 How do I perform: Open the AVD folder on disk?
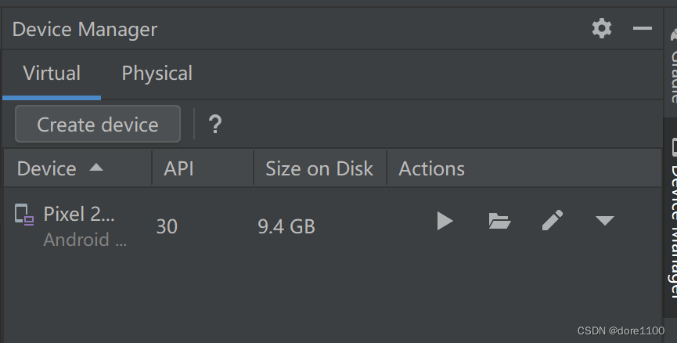coord(499,222)
